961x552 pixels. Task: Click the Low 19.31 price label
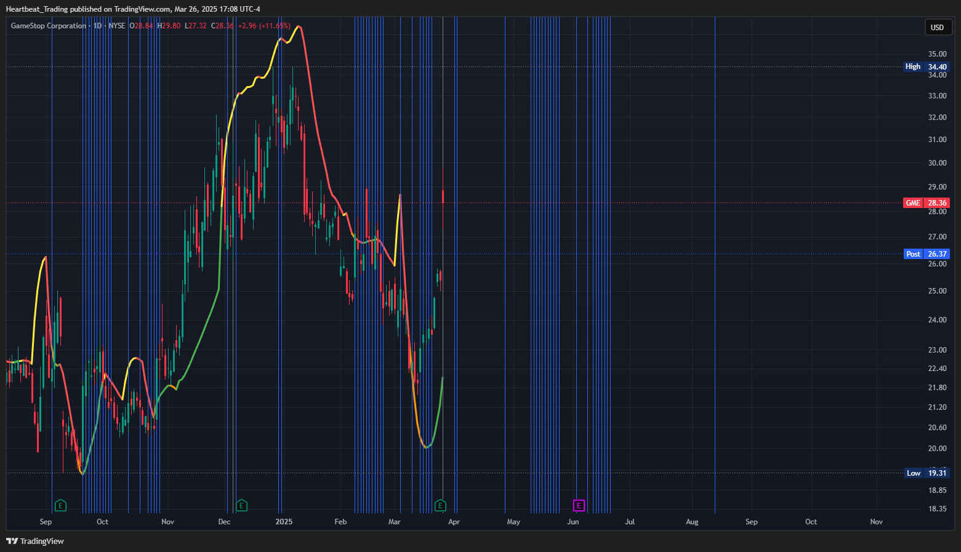[x=927, y=473]
